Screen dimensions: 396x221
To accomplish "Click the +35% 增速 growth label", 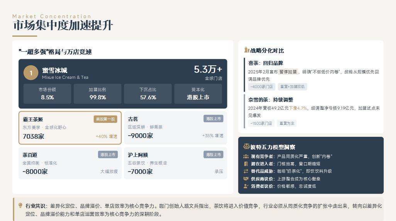I will 213,136.
